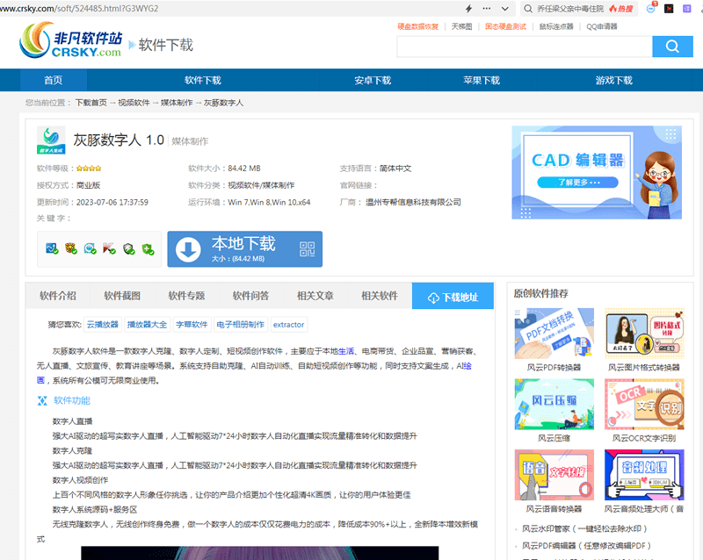The image size is (703, 560).
Task: Open the 鼠标连点器 hot link
Action: click(556, 26)
